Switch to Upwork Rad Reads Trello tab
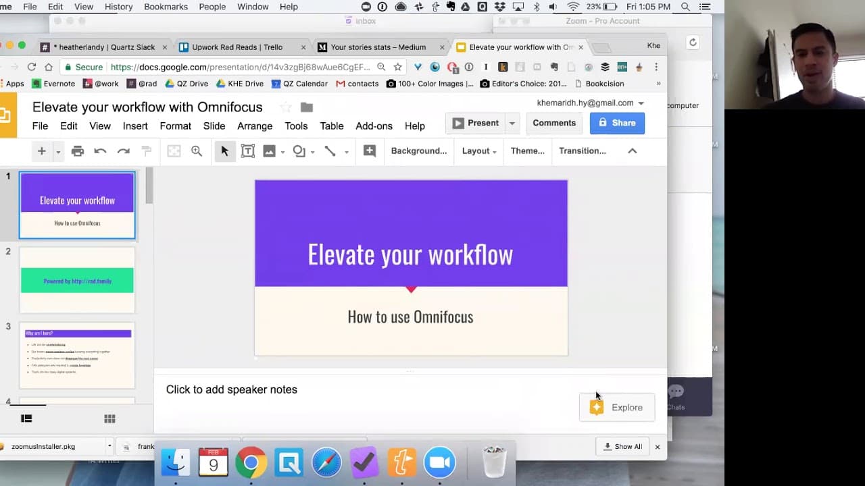The image size is (865, 486). [237, 47]
